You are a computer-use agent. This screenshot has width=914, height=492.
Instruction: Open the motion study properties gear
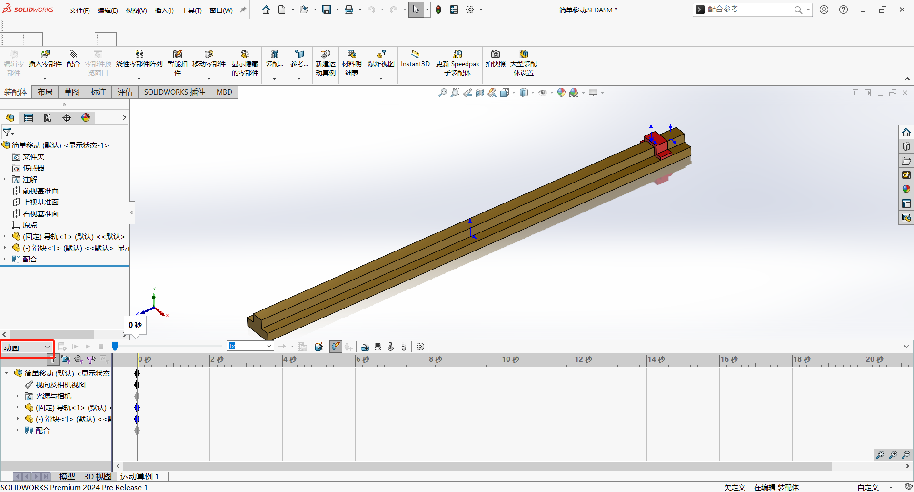coord(420,347)
